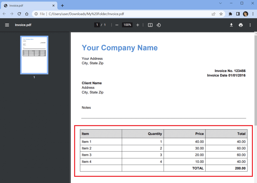Open the Extensions puzzle icon
The image size is (257, 183).
click(231, 14)
